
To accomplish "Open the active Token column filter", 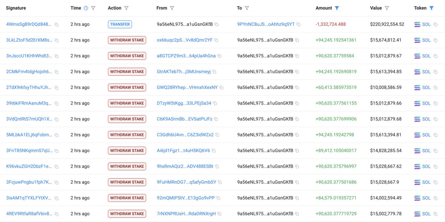I will (432, 8).
